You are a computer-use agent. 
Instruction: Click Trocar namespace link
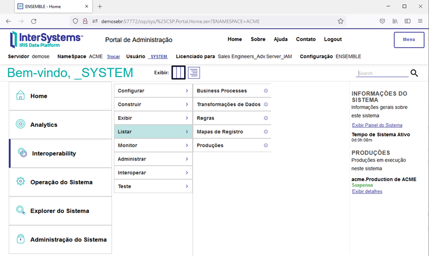[113, 57]
